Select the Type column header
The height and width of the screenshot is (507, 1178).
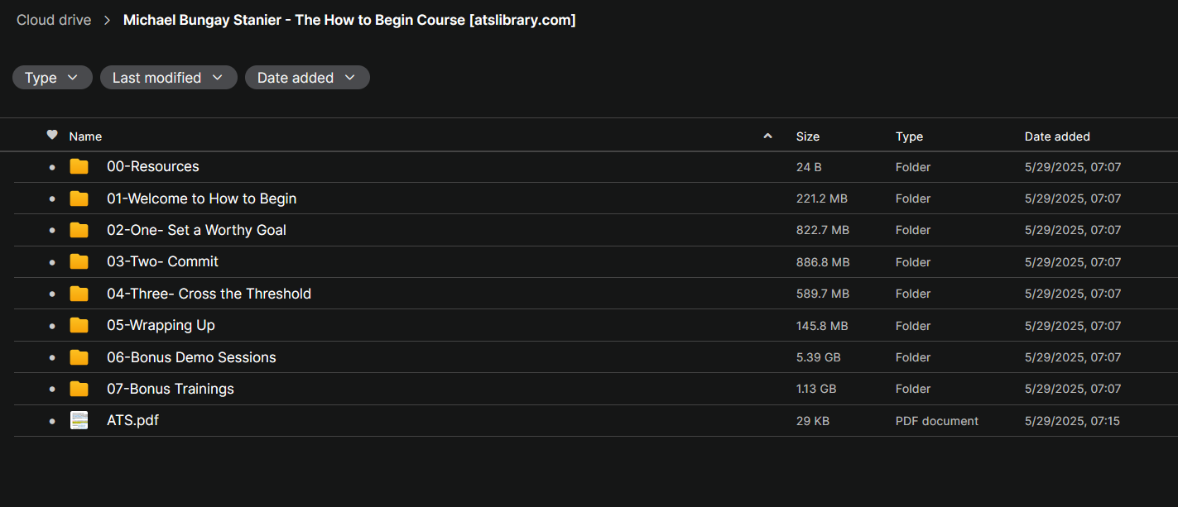coord(909,136)
